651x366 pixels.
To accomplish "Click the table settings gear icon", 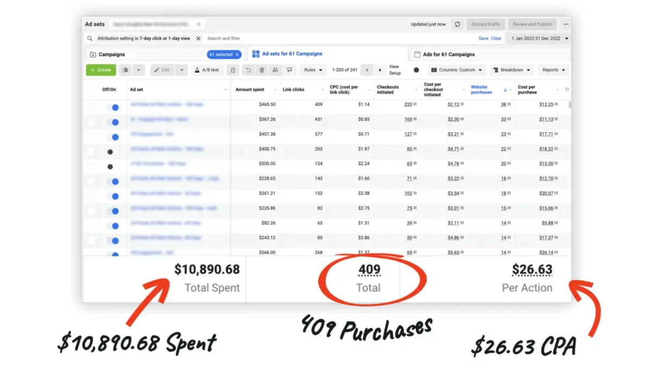I will (567, 89).
